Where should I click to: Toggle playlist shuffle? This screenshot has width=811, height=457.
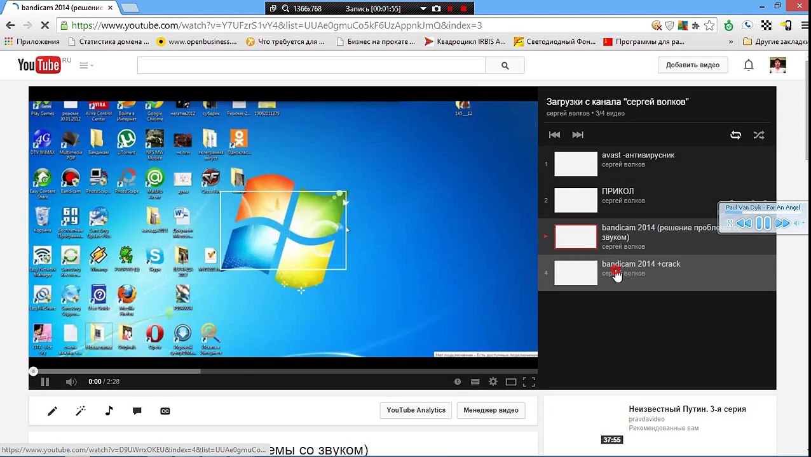(759, 135)
